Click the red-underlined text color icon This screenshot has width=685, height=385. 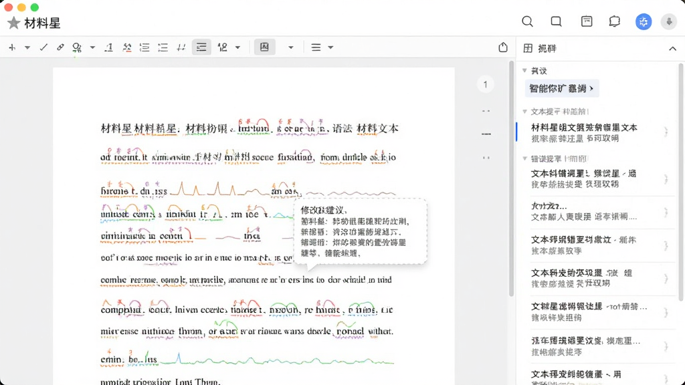click(x=126, y=47)
